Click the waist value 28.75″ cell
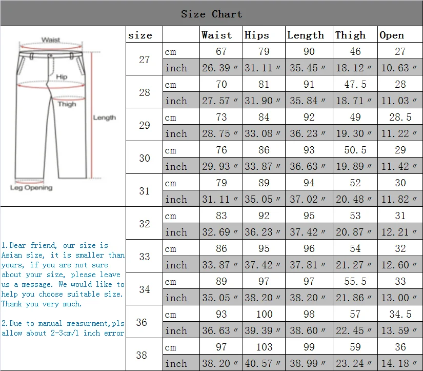Screen dimensions: 423x371 [221, 133]
